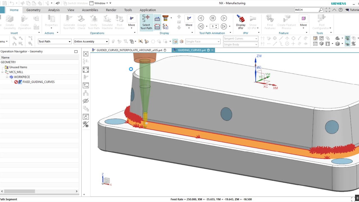Click the list tool path icon in Display group

(165, 27)
